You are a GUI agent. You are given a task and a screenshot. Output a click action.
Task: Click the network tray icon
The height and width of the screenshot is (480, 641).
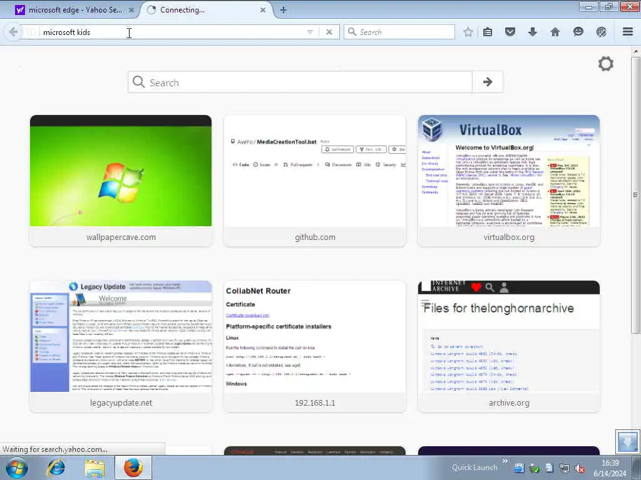tap(565, 469)
